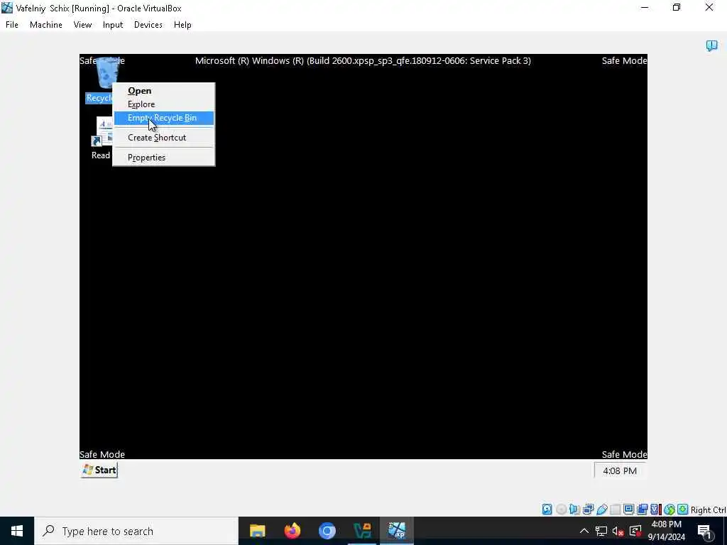Select Empty Recycle Bin in context menu
The width and height of the screenshot is (727, 545).
click(x=164, y=118)
